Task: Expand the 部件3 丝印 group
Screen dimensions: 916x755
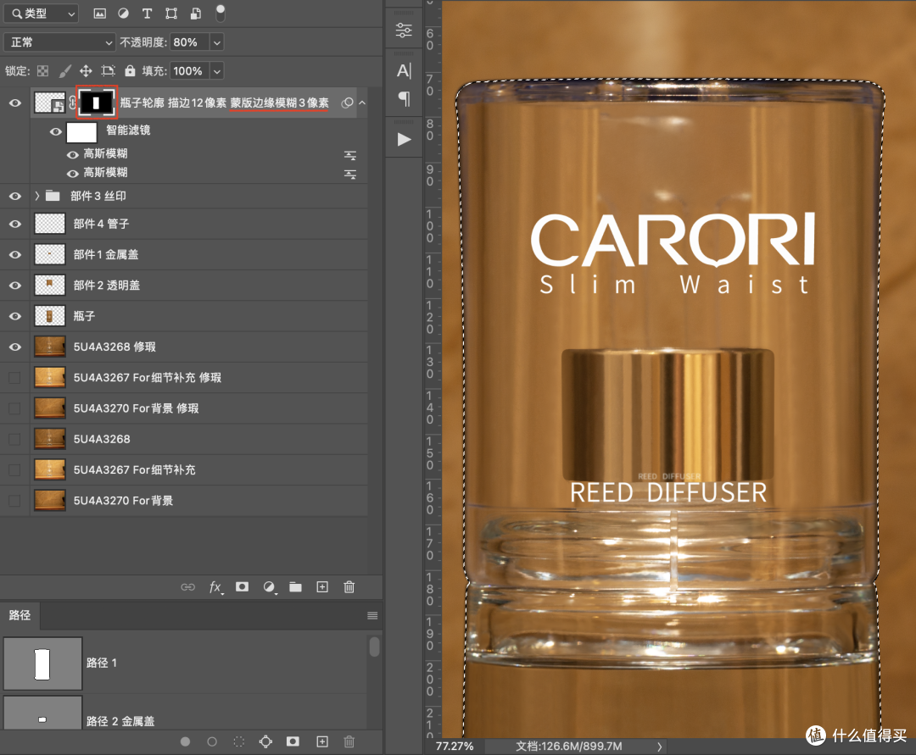Action: tap(36, 196)
